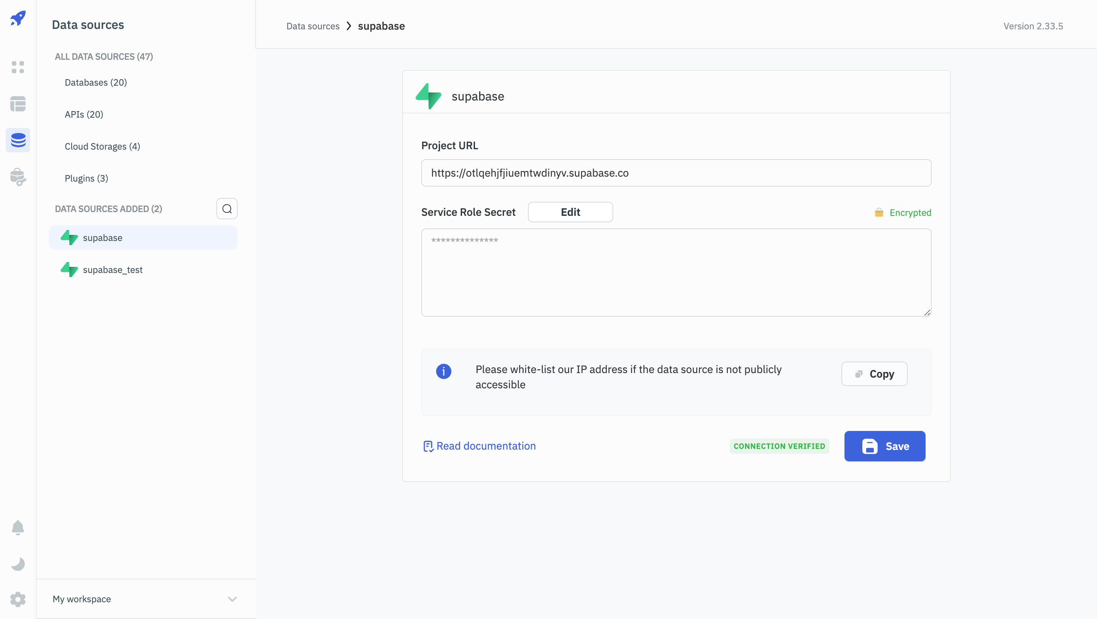Open workspace constants briefcase icon
Viewport: 1097px width, 619px height.
coord(18,177)
